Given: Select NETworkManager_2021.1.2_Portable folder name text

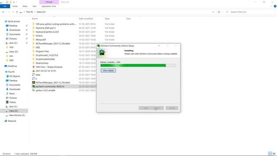Looking at the screenshot, I should click(x=53, y=43).
